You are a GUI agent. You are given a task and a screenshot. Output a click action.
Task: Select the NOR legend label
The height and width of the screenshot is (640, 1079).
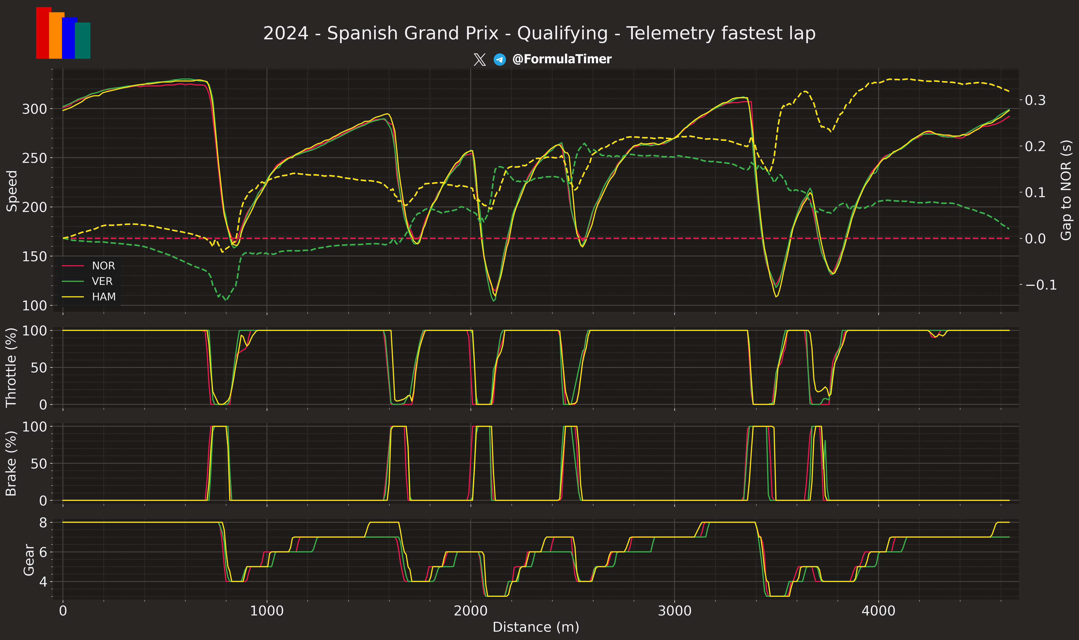pos(104,266)
